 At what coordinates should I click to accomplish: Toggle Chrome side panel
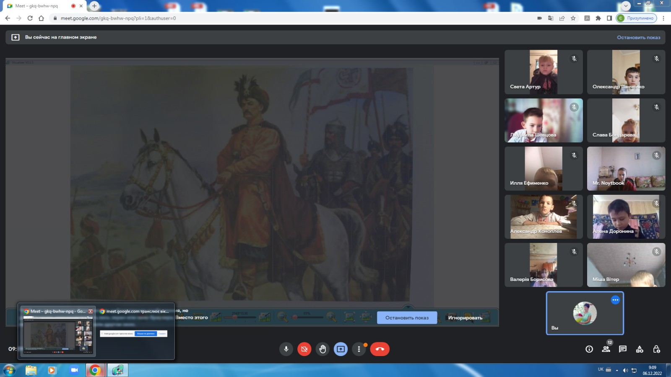(x=609, y=18)
